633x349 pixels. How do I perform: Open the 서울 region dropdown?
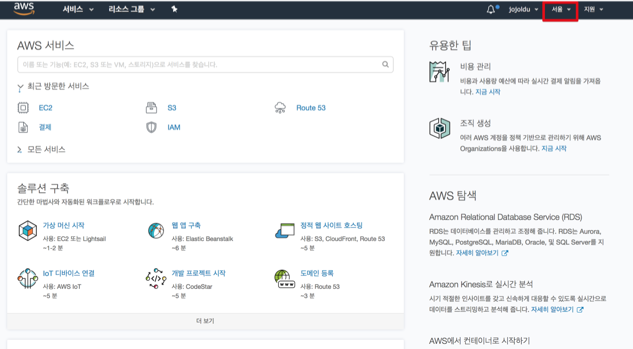coord(561,9)
